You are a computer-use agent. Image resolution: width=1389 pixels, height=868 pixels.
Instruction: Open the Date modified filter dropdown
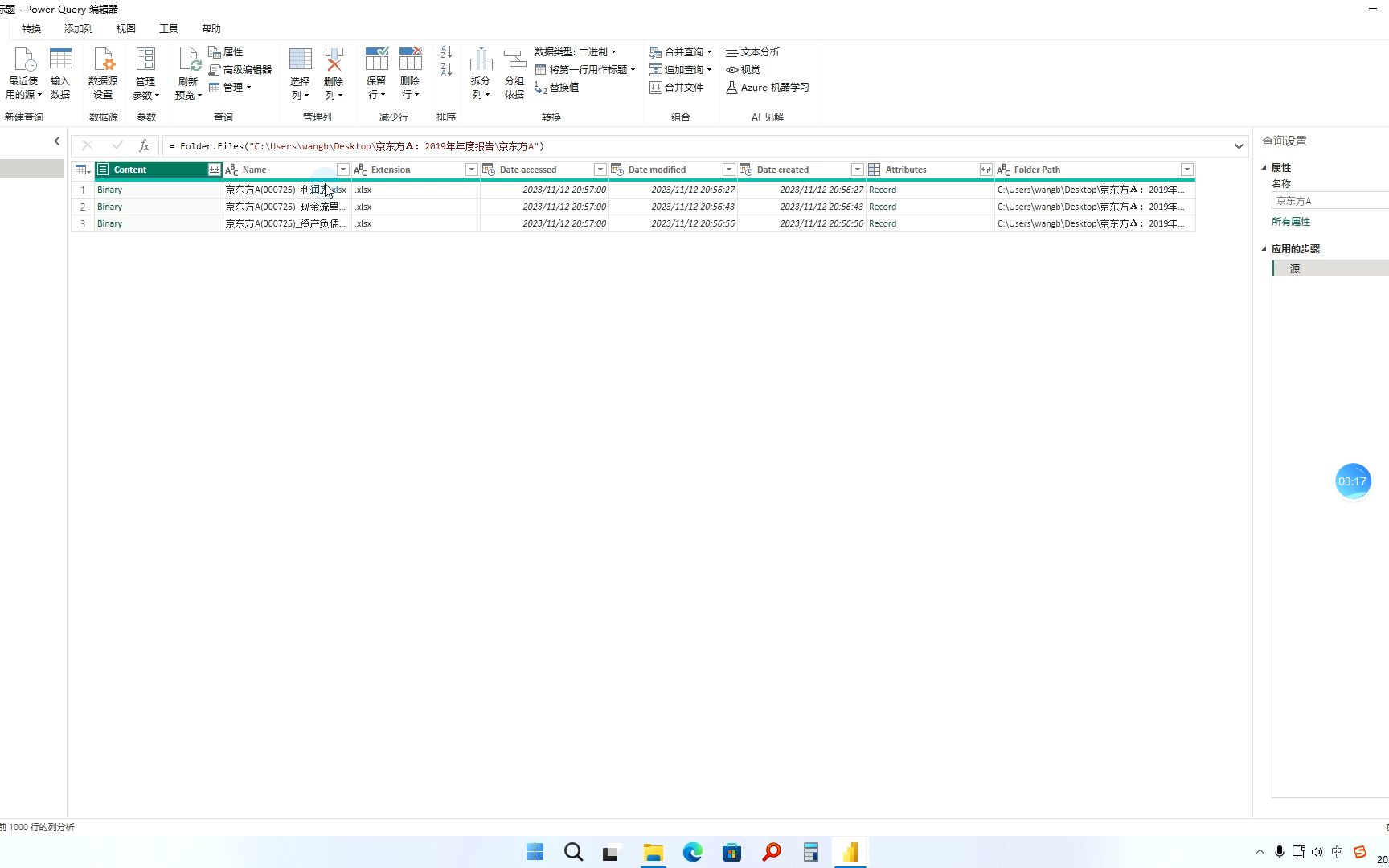(728, 170)
